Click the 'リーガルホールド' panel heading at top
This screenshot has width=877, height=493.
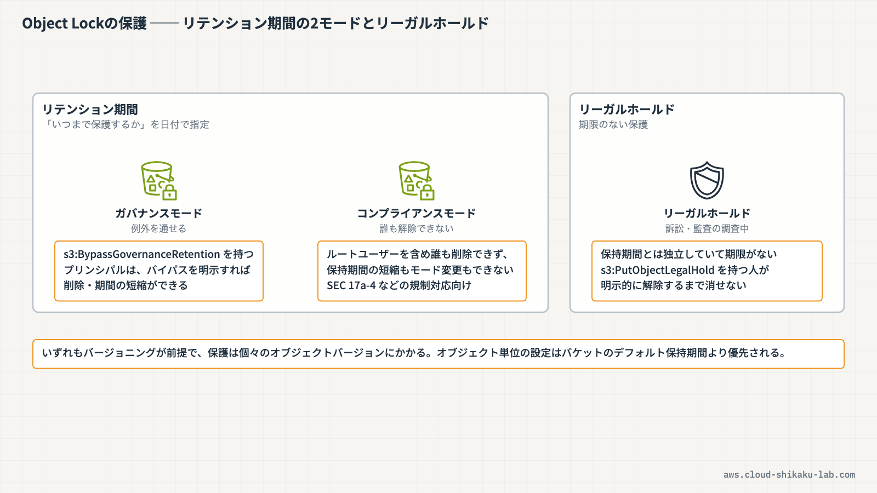(627, 110)
